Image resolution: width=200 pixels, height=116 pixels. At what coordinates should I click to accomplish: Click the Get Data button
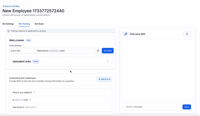[x=108, y=51]
